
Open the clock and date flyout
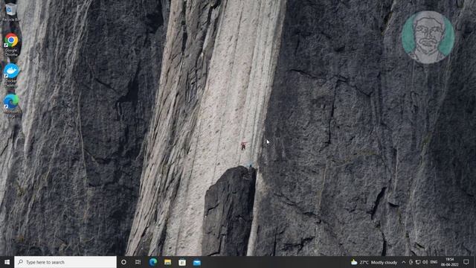coord(449,262)
